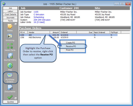Image resolution: width=133 pixels, height=106 pixels.
Task: Switch to the Quotes tab
Action: tap(10, 102)
